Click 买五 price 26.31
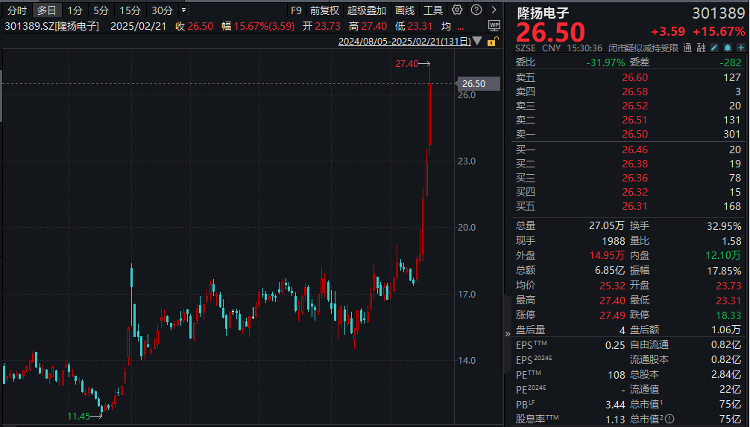 point(634,206)
